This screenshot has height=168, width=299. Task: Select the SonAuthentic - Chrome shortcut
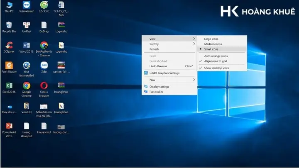[44, 49]
